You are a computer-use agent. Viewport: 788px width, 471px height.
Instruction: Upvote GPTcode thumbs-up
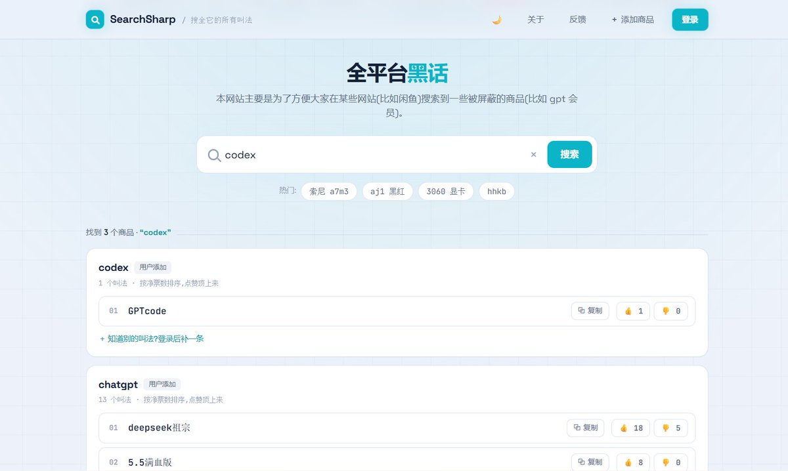point(633,311)
